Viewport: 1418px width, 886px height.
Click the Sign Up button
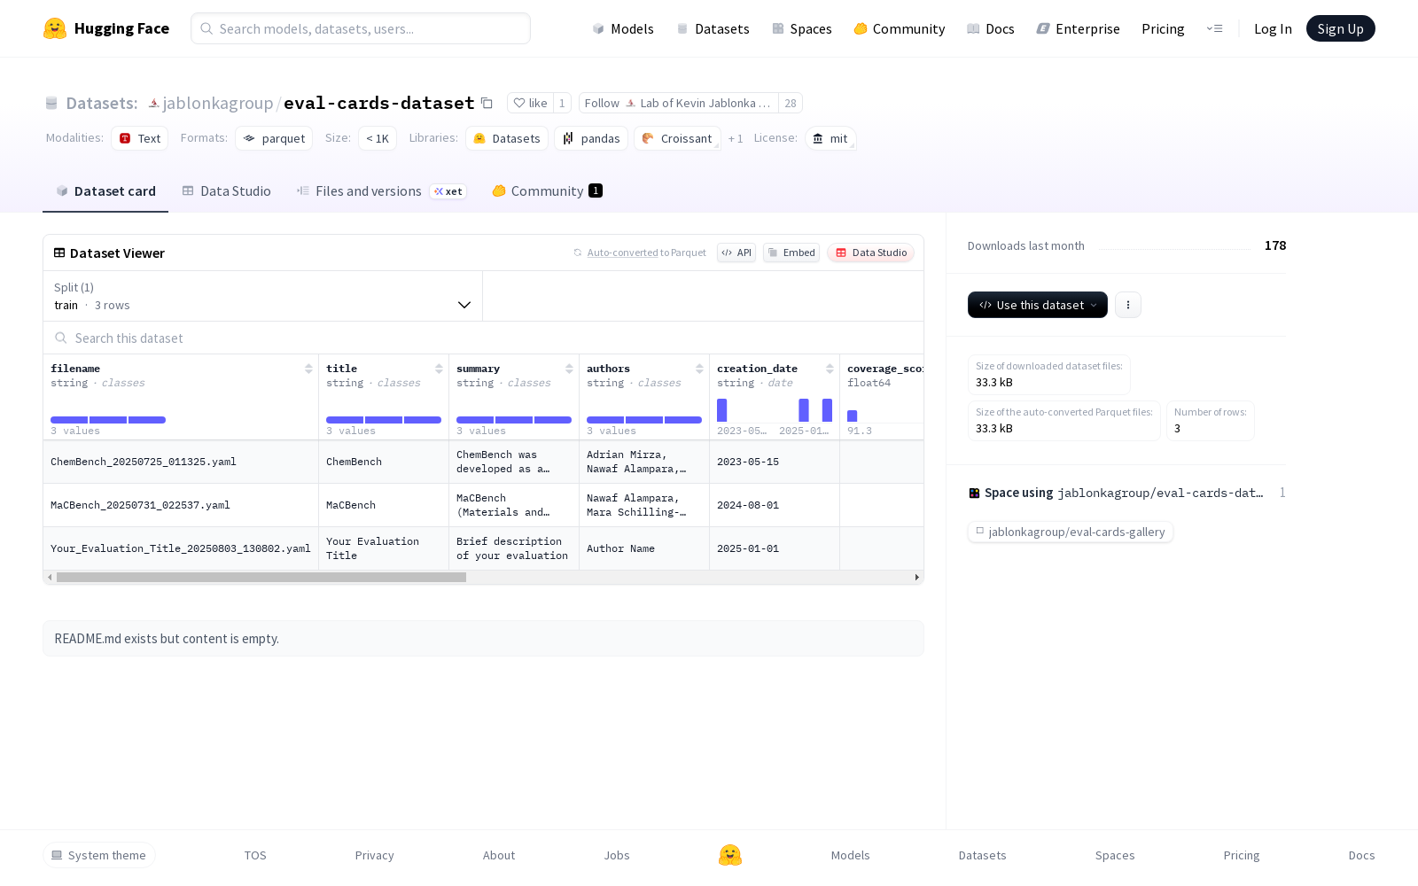click(x=1341, y=28)
